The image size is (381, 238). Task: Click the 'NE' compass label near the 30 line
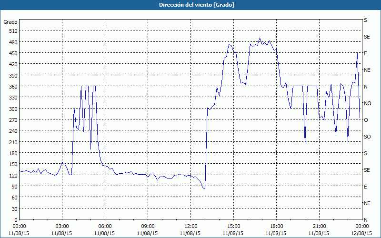coord(367,203)
